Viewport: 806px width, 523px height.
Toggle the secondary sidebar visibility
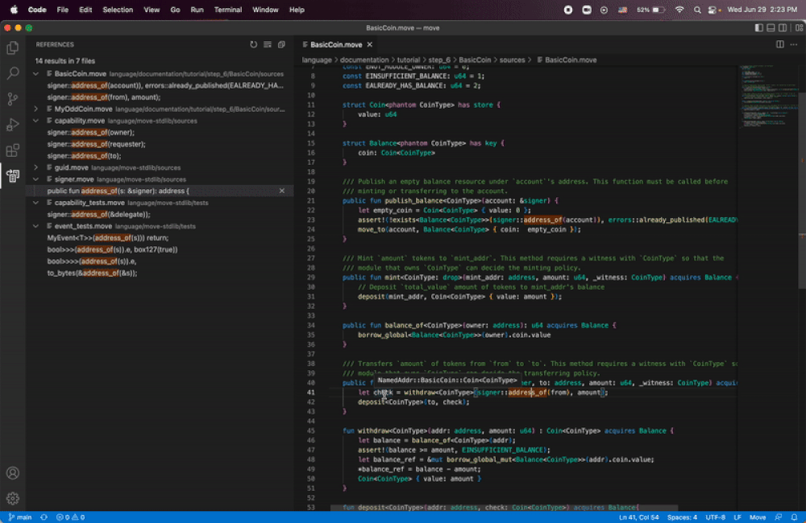783,27
